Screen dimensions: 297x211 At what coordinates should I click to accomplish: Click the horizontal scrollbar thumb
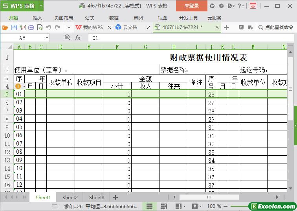(x=209, y=197)
